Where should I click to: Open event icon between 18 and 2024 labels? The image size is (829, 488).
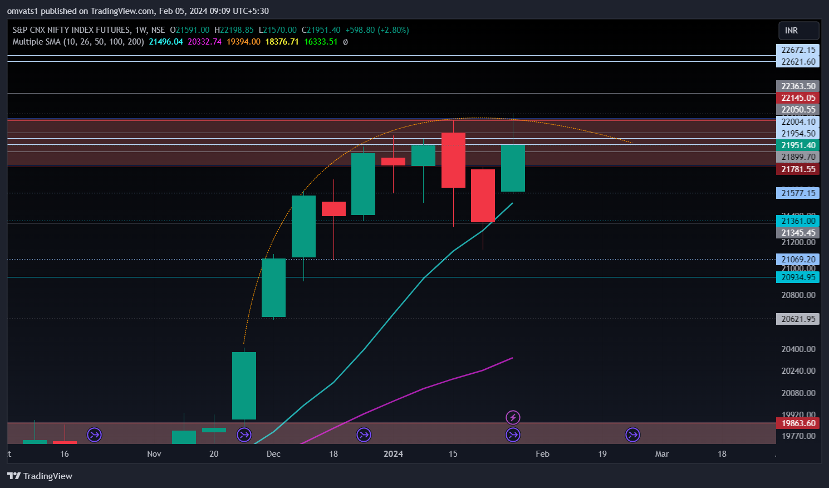click(364, 435)
